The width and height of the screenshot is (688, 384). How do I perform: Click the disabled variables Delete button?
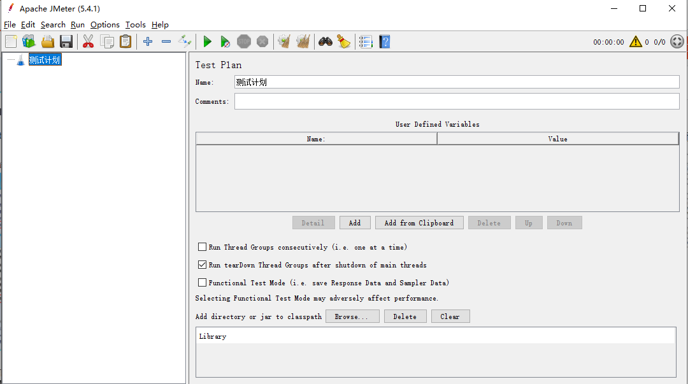(489, 223)
